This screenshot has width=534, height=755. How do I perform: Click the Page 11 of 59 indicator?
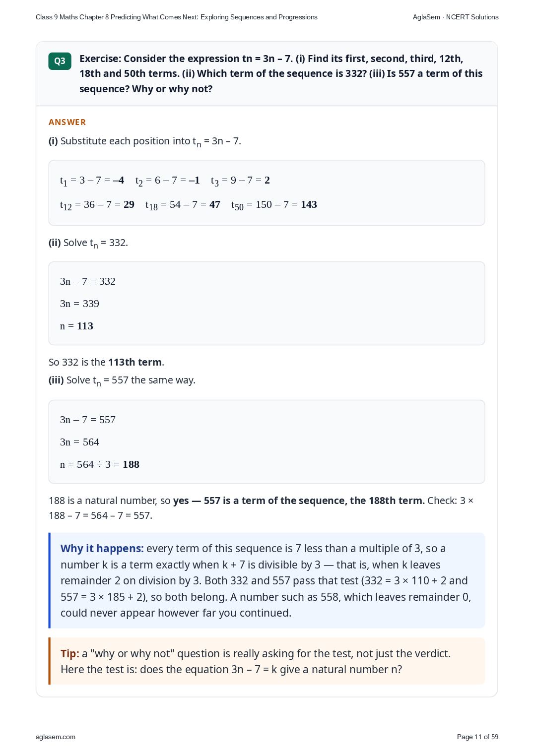(477, 737)
